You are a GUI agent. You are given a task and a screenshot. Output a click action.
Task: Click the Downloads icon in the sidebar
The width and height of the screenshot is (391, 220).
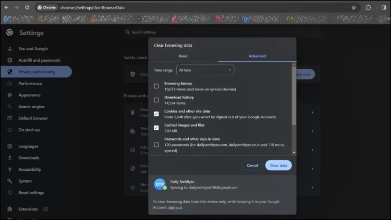pos(10,158)
